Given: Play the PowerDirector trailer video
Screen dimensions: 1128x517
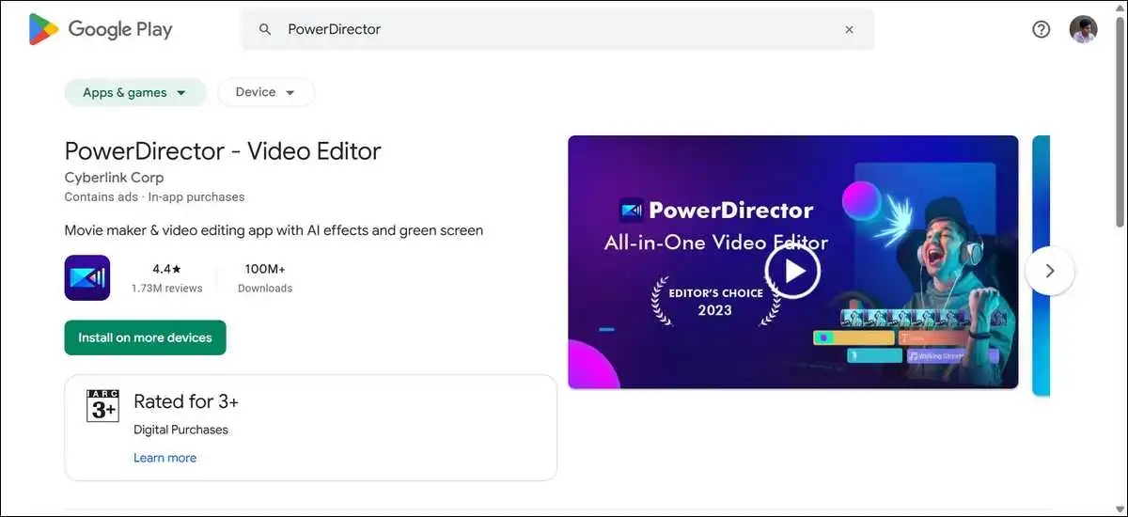Looking at the screenshot, I should (x=792, y=271).
